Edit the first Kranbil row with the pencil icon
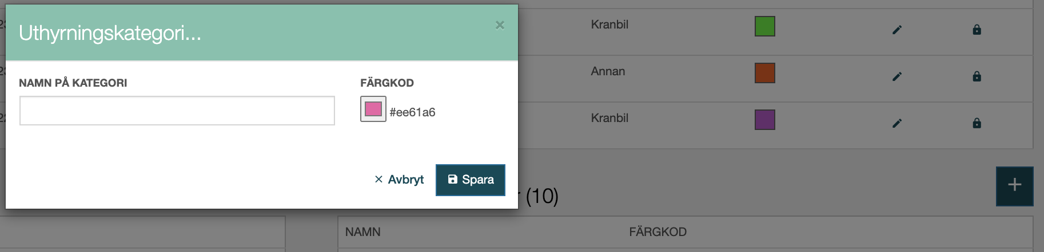The width and height of the screenshot is (1044, 252). (897, 30)
